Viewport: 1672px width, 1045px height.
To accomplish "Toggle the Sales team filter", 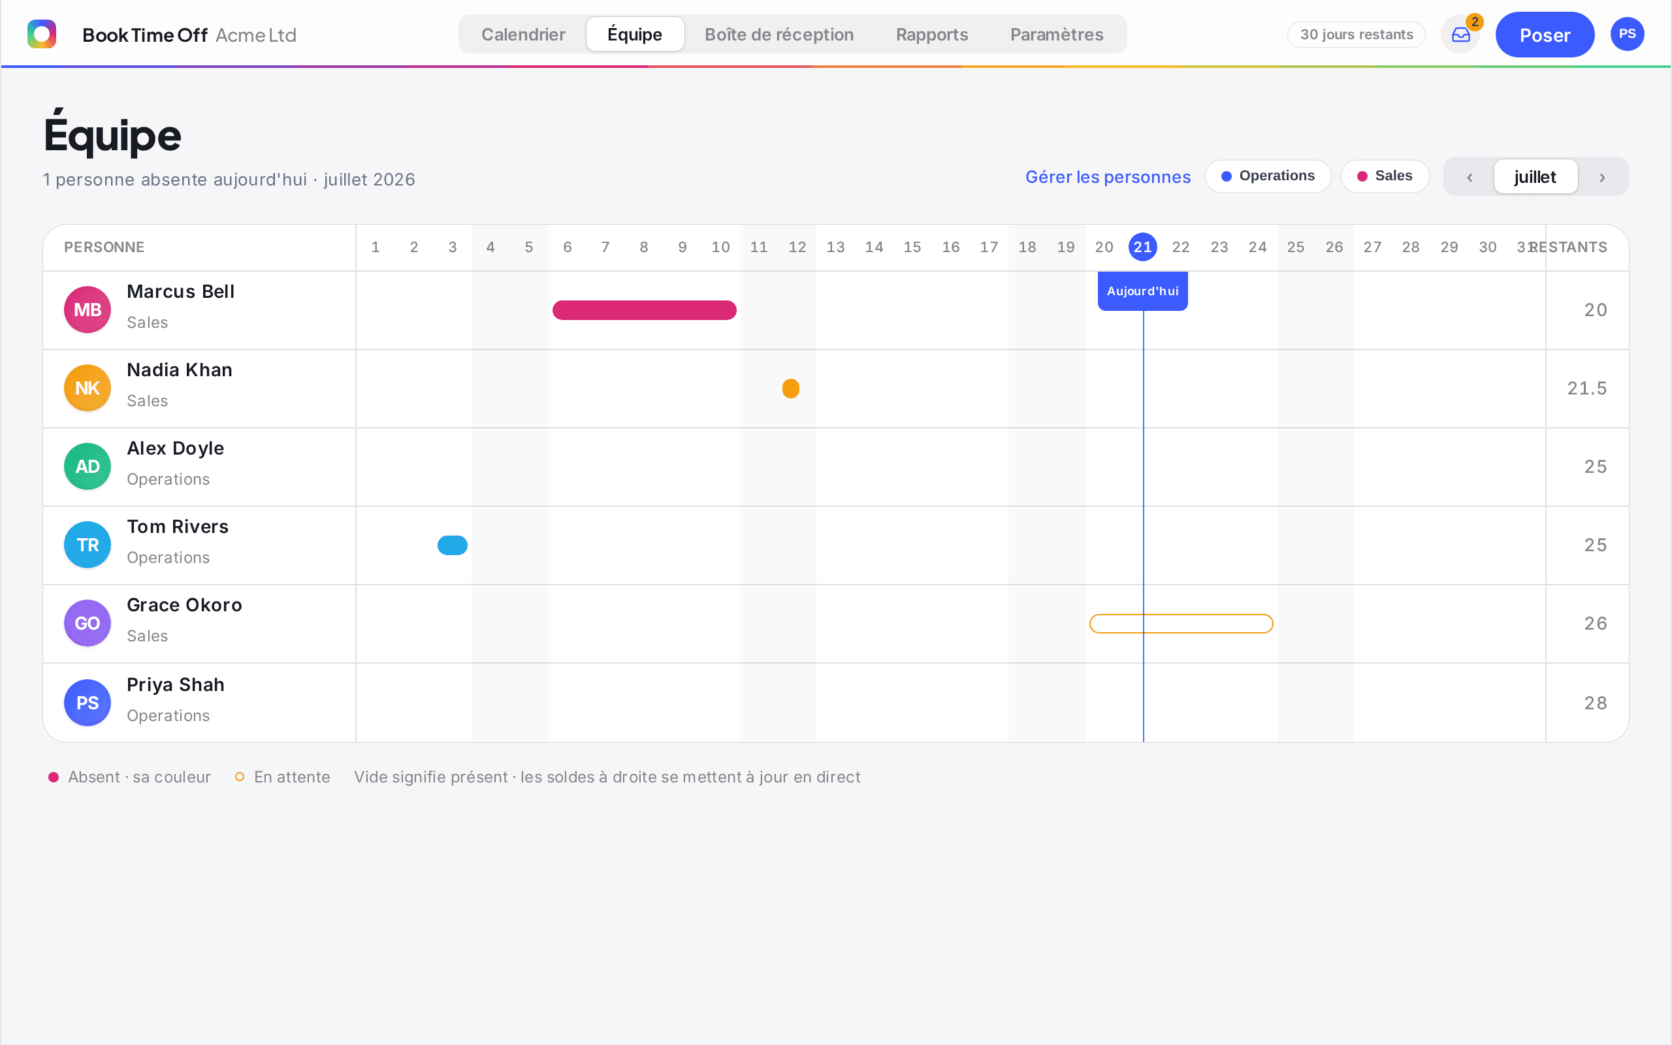I will coord(1385,176).
